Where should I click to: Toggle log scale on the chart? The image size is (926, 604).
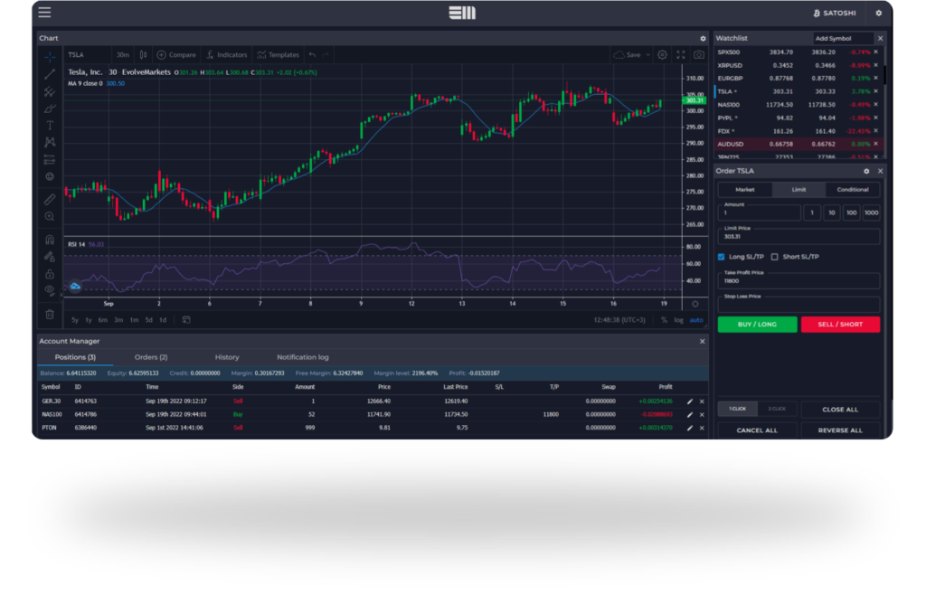678,319
